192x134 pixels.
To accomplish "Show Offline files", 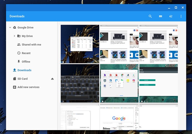I will tap(26, 61).
